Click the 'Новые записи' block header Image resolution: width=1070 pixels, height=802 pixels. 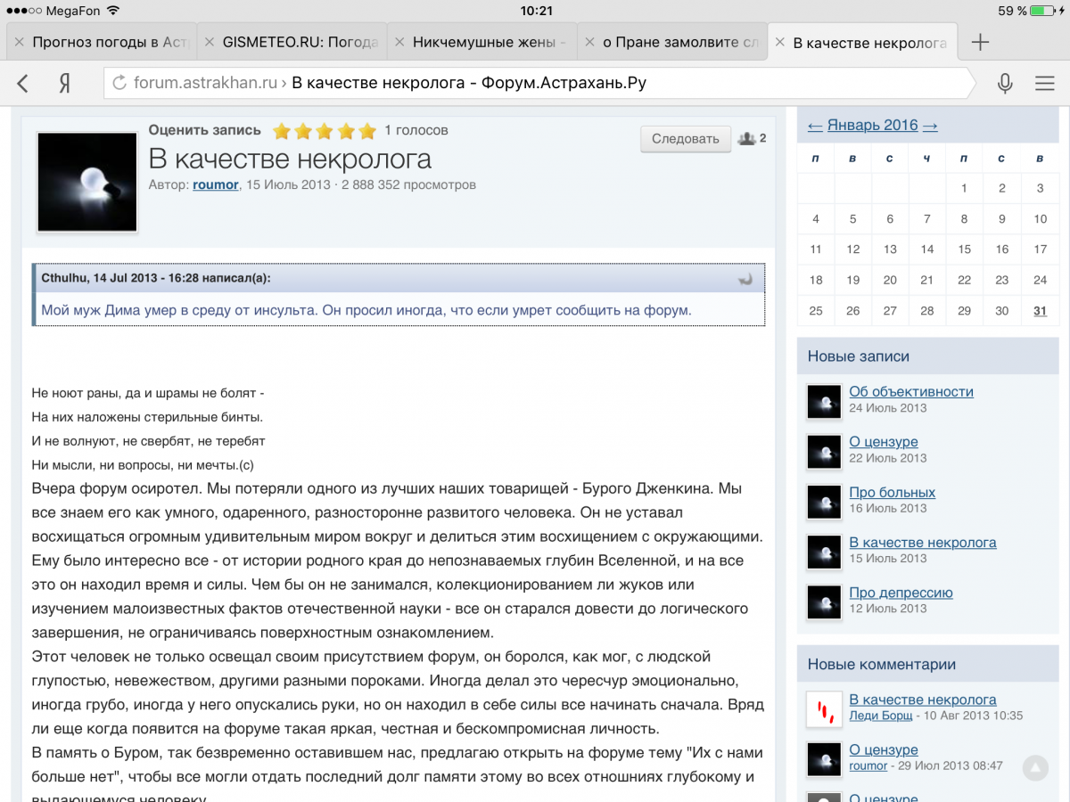pyautogui.click(x=927, y=356)
